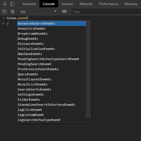Open the Performance tab
This screenshot has height=141, width=141.
[109, 4]
